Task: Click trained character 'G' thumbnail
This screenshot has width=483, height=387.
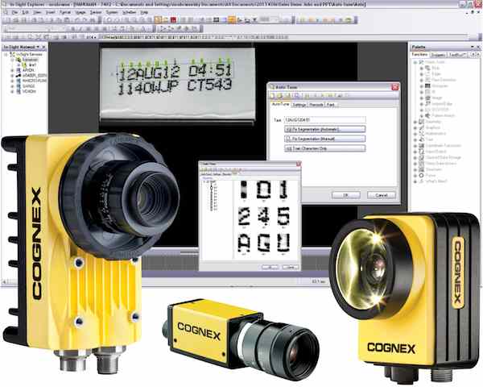Action: (x=264, y=243)
